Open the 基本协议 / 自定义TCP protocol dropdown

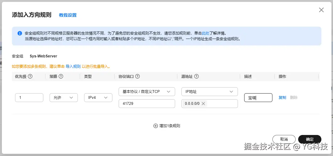point(147,91)
